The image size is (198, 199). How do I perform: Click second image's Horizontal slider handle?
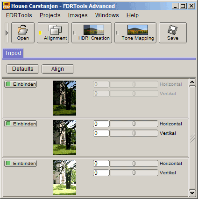[x=134, y=124]
